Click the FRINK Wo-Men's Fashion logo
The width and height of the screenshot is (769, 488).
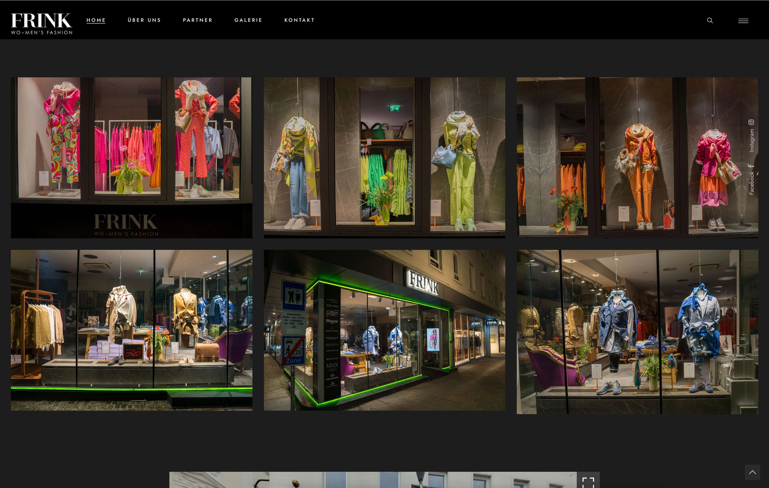(x=42, y=24)
